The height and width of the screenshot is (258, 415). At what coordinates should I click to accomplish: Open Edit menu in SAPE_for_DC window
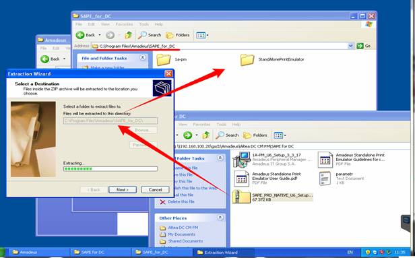pos(91,24)
